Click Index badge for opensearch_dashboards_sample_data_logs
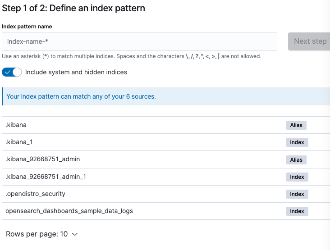The height and width of the screenshot is (250, 330). tap(297, 211)
